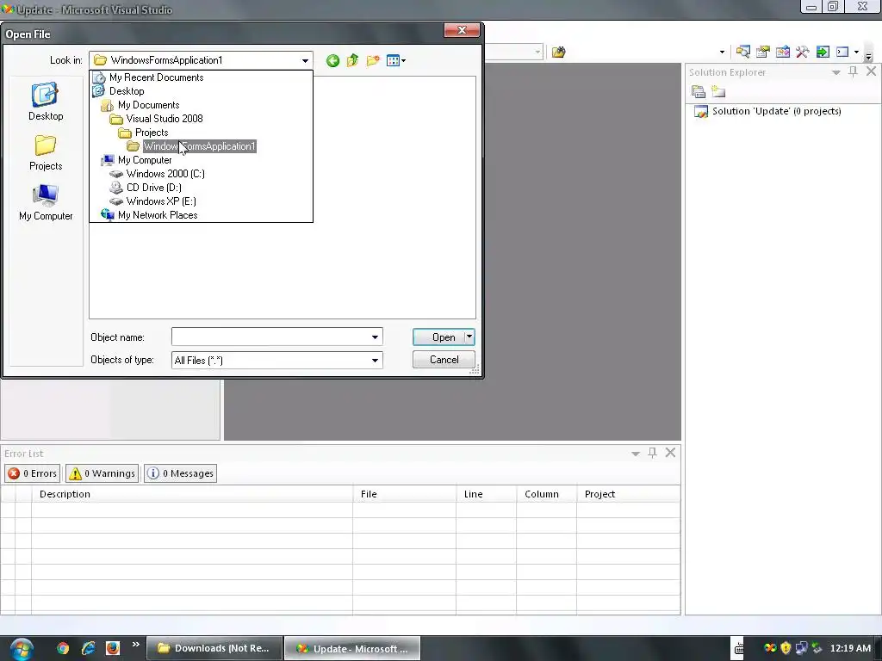Screen dimensions: 882x661
Task: Click Desktop shortcut in places bar
Action: (x=46, y=102)
